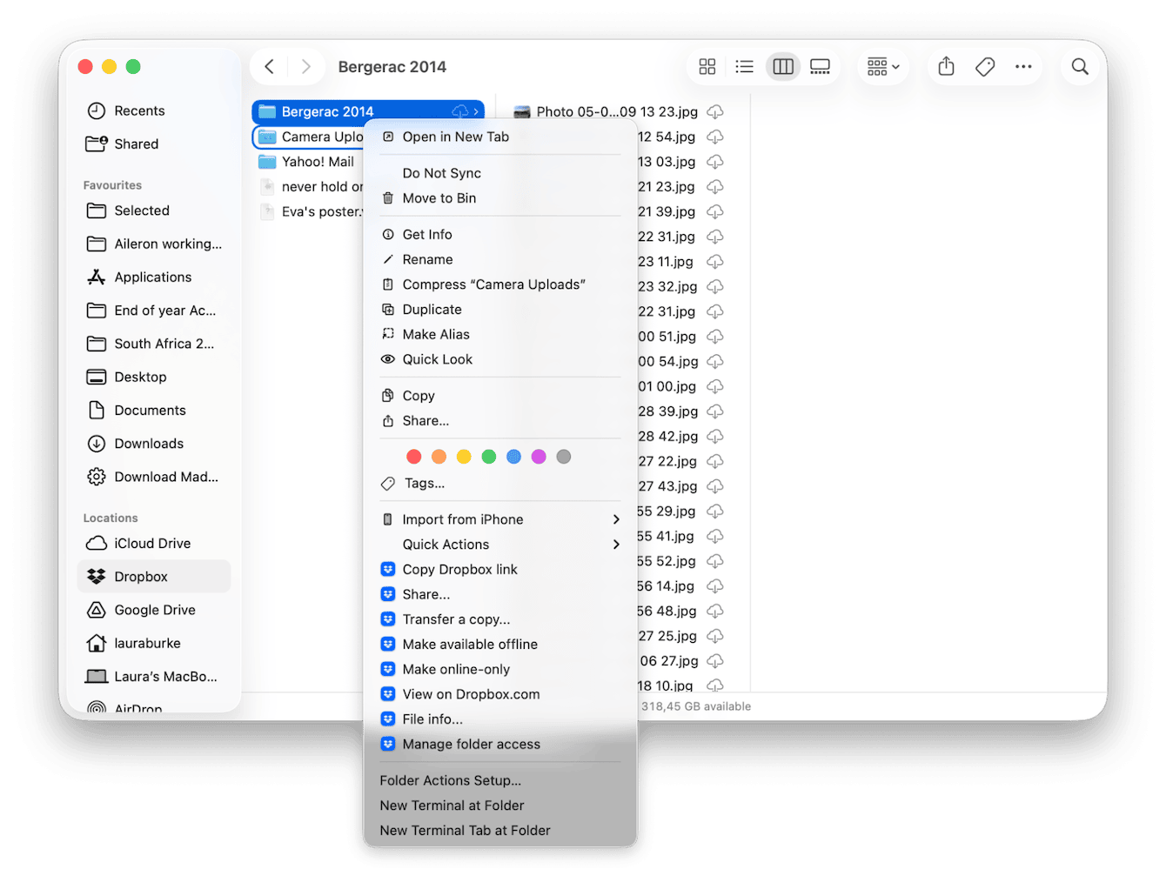Apply the red tag color
This screenshot has width=1166, height=876.
coord(413,456)
